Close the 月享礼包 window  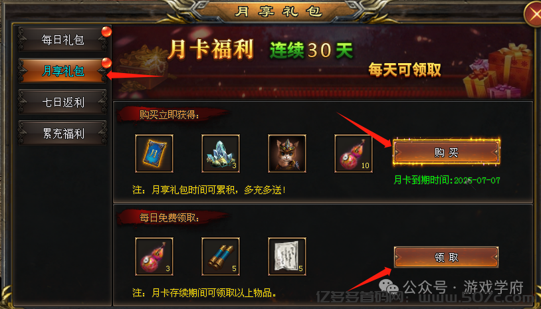(x=533, y=14)
